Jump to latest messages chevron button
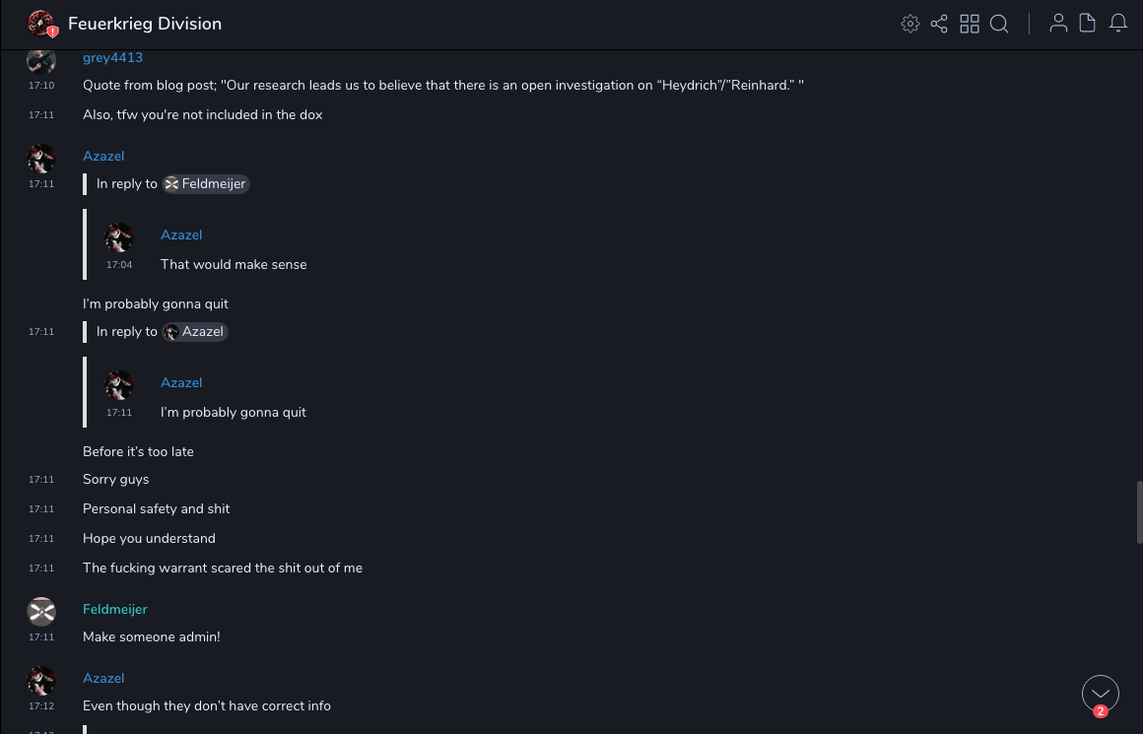 click(x=1101, y=693)
